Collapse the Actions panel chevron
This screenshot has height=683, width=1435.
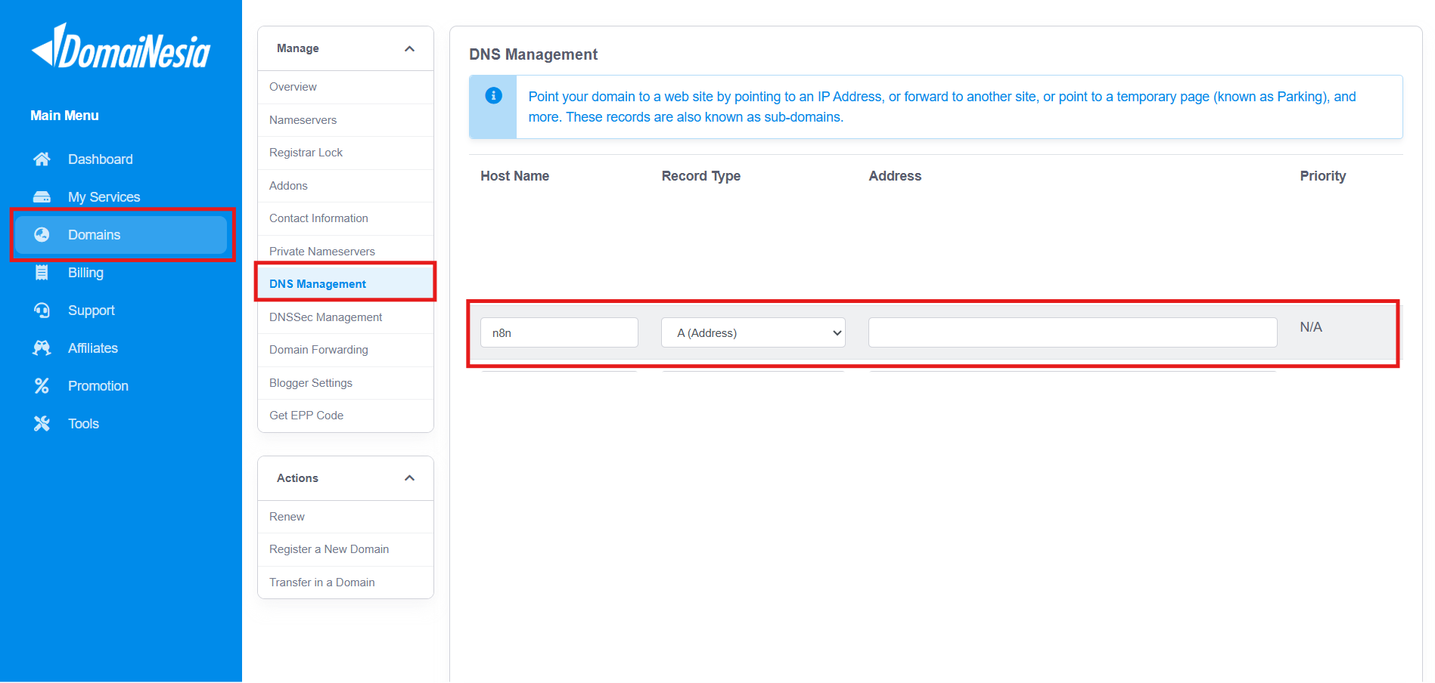click(x=409, y=478)
